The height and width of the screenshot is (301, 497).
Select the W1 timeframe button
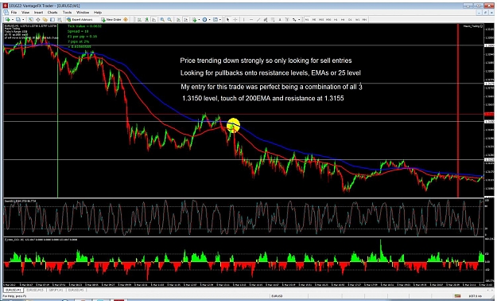coord(357,20)
